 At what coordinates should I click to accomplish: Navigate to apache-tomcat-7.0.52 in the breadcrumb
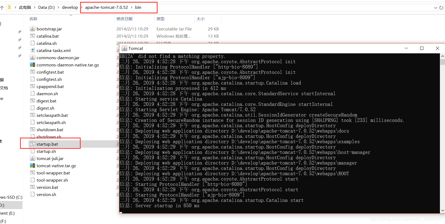[x=107, y=7]
